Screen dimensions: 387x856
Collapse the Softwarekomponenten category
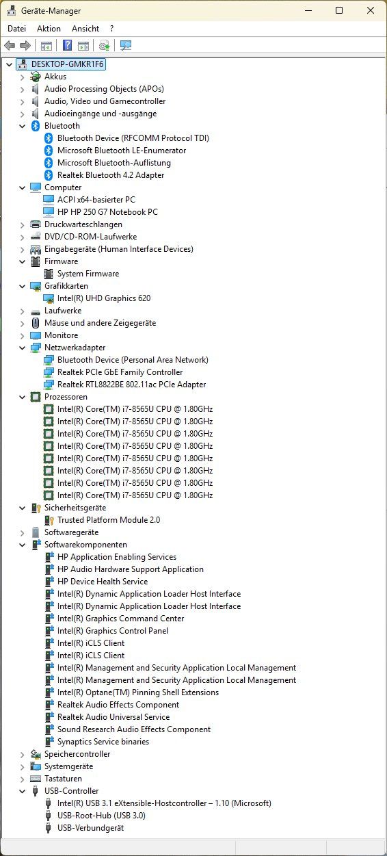[x=22, y=545]
